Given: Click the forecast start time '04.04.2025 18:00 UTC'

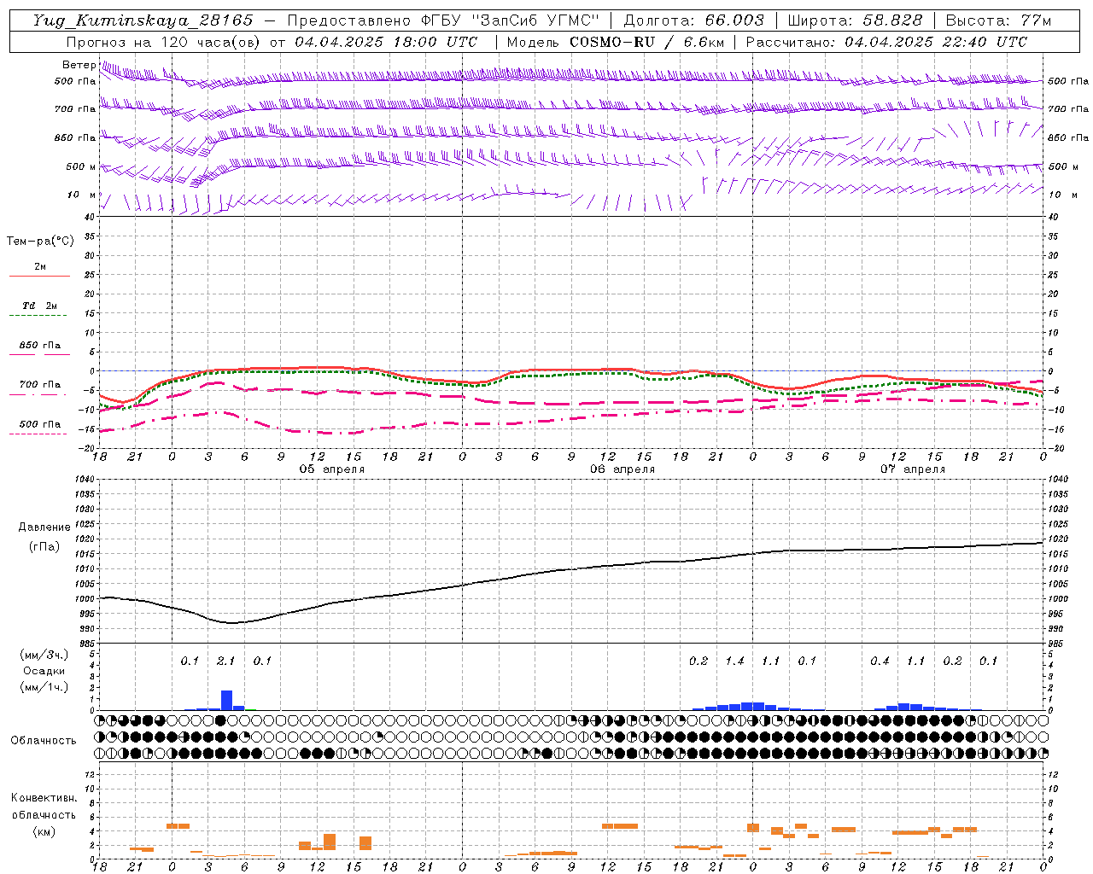Looking at the screenshot, I should tap(385, 42).
